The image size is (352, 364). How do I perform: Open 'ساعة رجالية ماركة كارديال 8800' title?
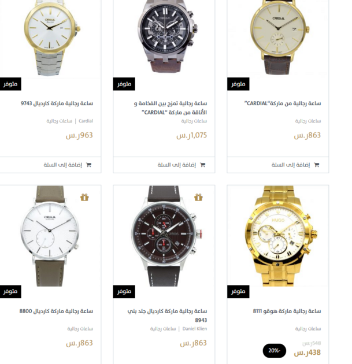pyautogui.click(x=56, y=311)
